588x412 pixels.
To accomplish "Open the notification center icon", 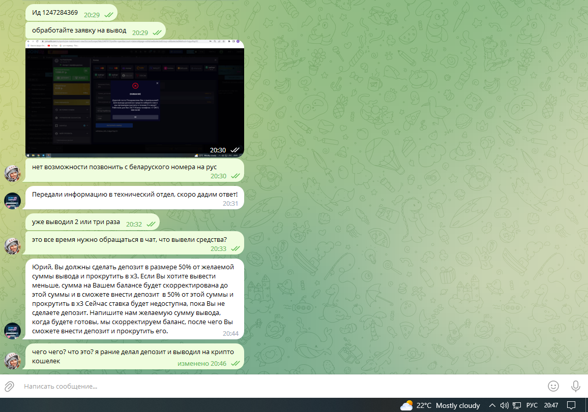I will coord(571,405).
